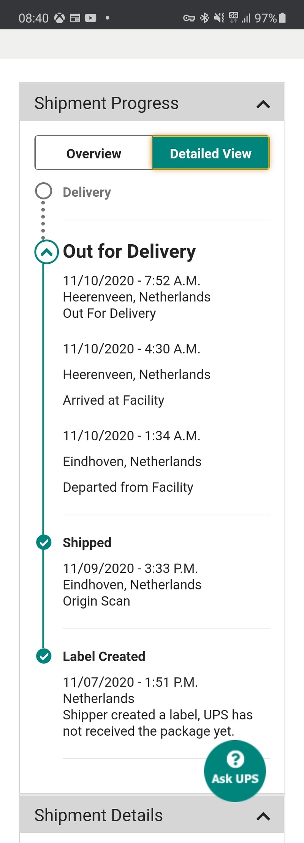
Task: Switch to the Overview tab
Action: click(x=93, y=153)
